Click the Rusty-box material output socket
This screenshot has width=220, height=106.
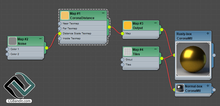click(214, 55)
